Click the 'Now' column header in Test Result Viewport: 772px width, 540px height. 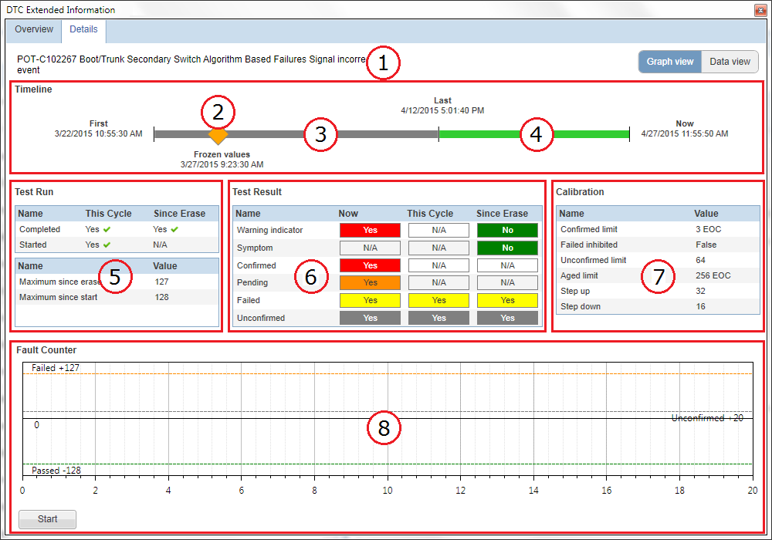tap(348, 214)
